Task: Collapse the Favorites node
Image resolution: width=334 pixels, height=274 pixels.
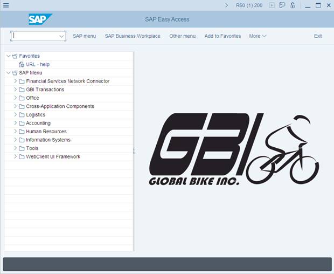Action: point(8,56)
